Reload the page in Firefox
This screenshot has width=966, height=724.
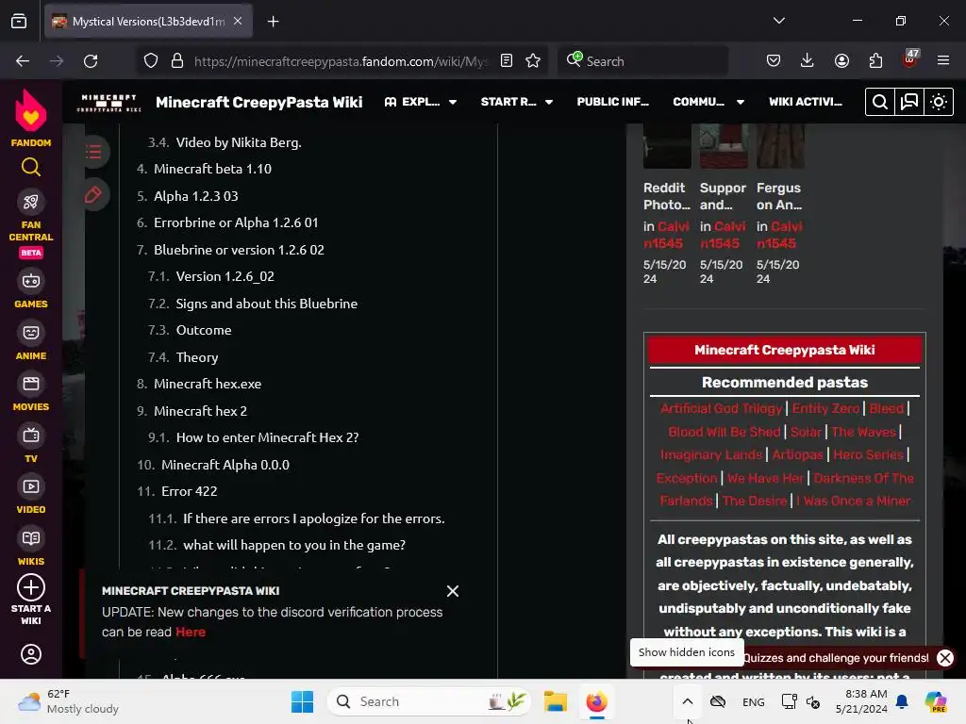pyautogui.click(x=91, y=61)
